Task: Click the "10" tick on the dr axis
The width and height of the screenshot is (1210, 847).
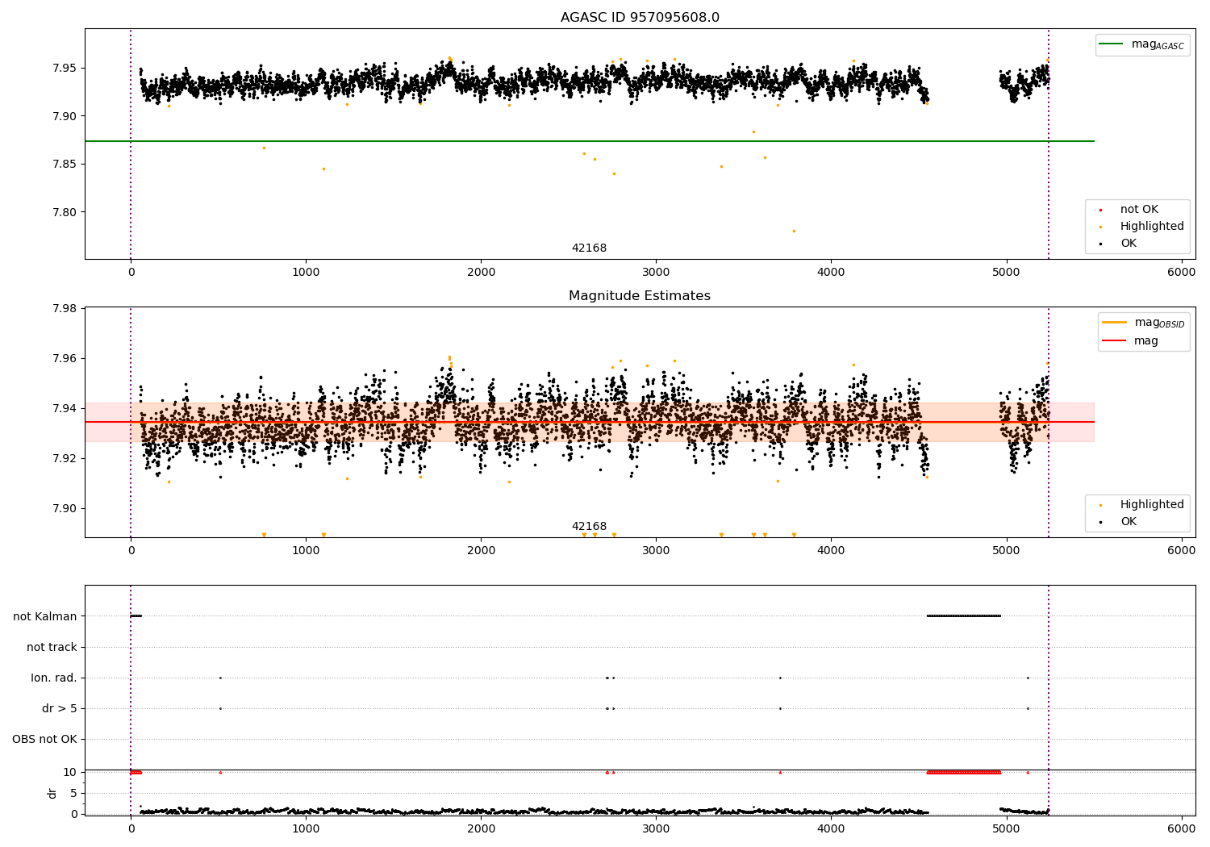Action: pyautogui.click(x=70, y=772)
